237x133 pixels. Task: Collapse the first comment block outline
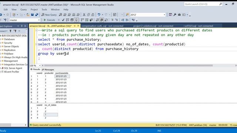[36, 30]
